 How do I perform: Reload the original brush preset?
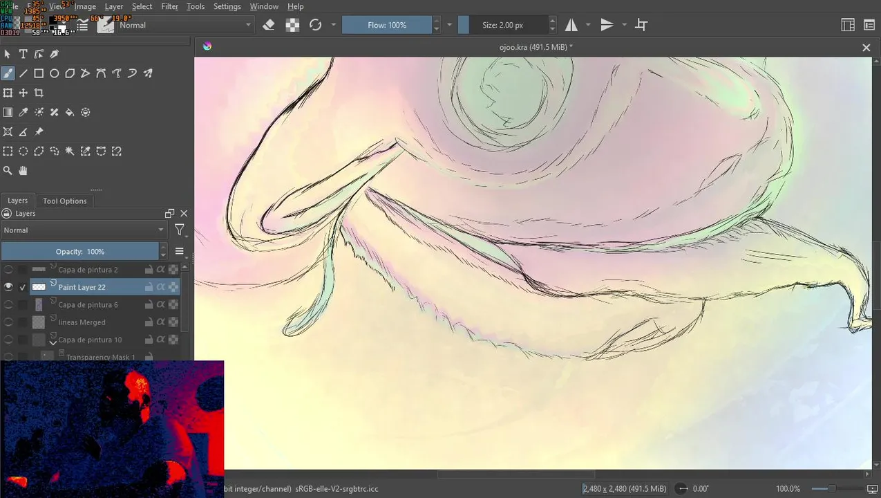pos(316,25)
